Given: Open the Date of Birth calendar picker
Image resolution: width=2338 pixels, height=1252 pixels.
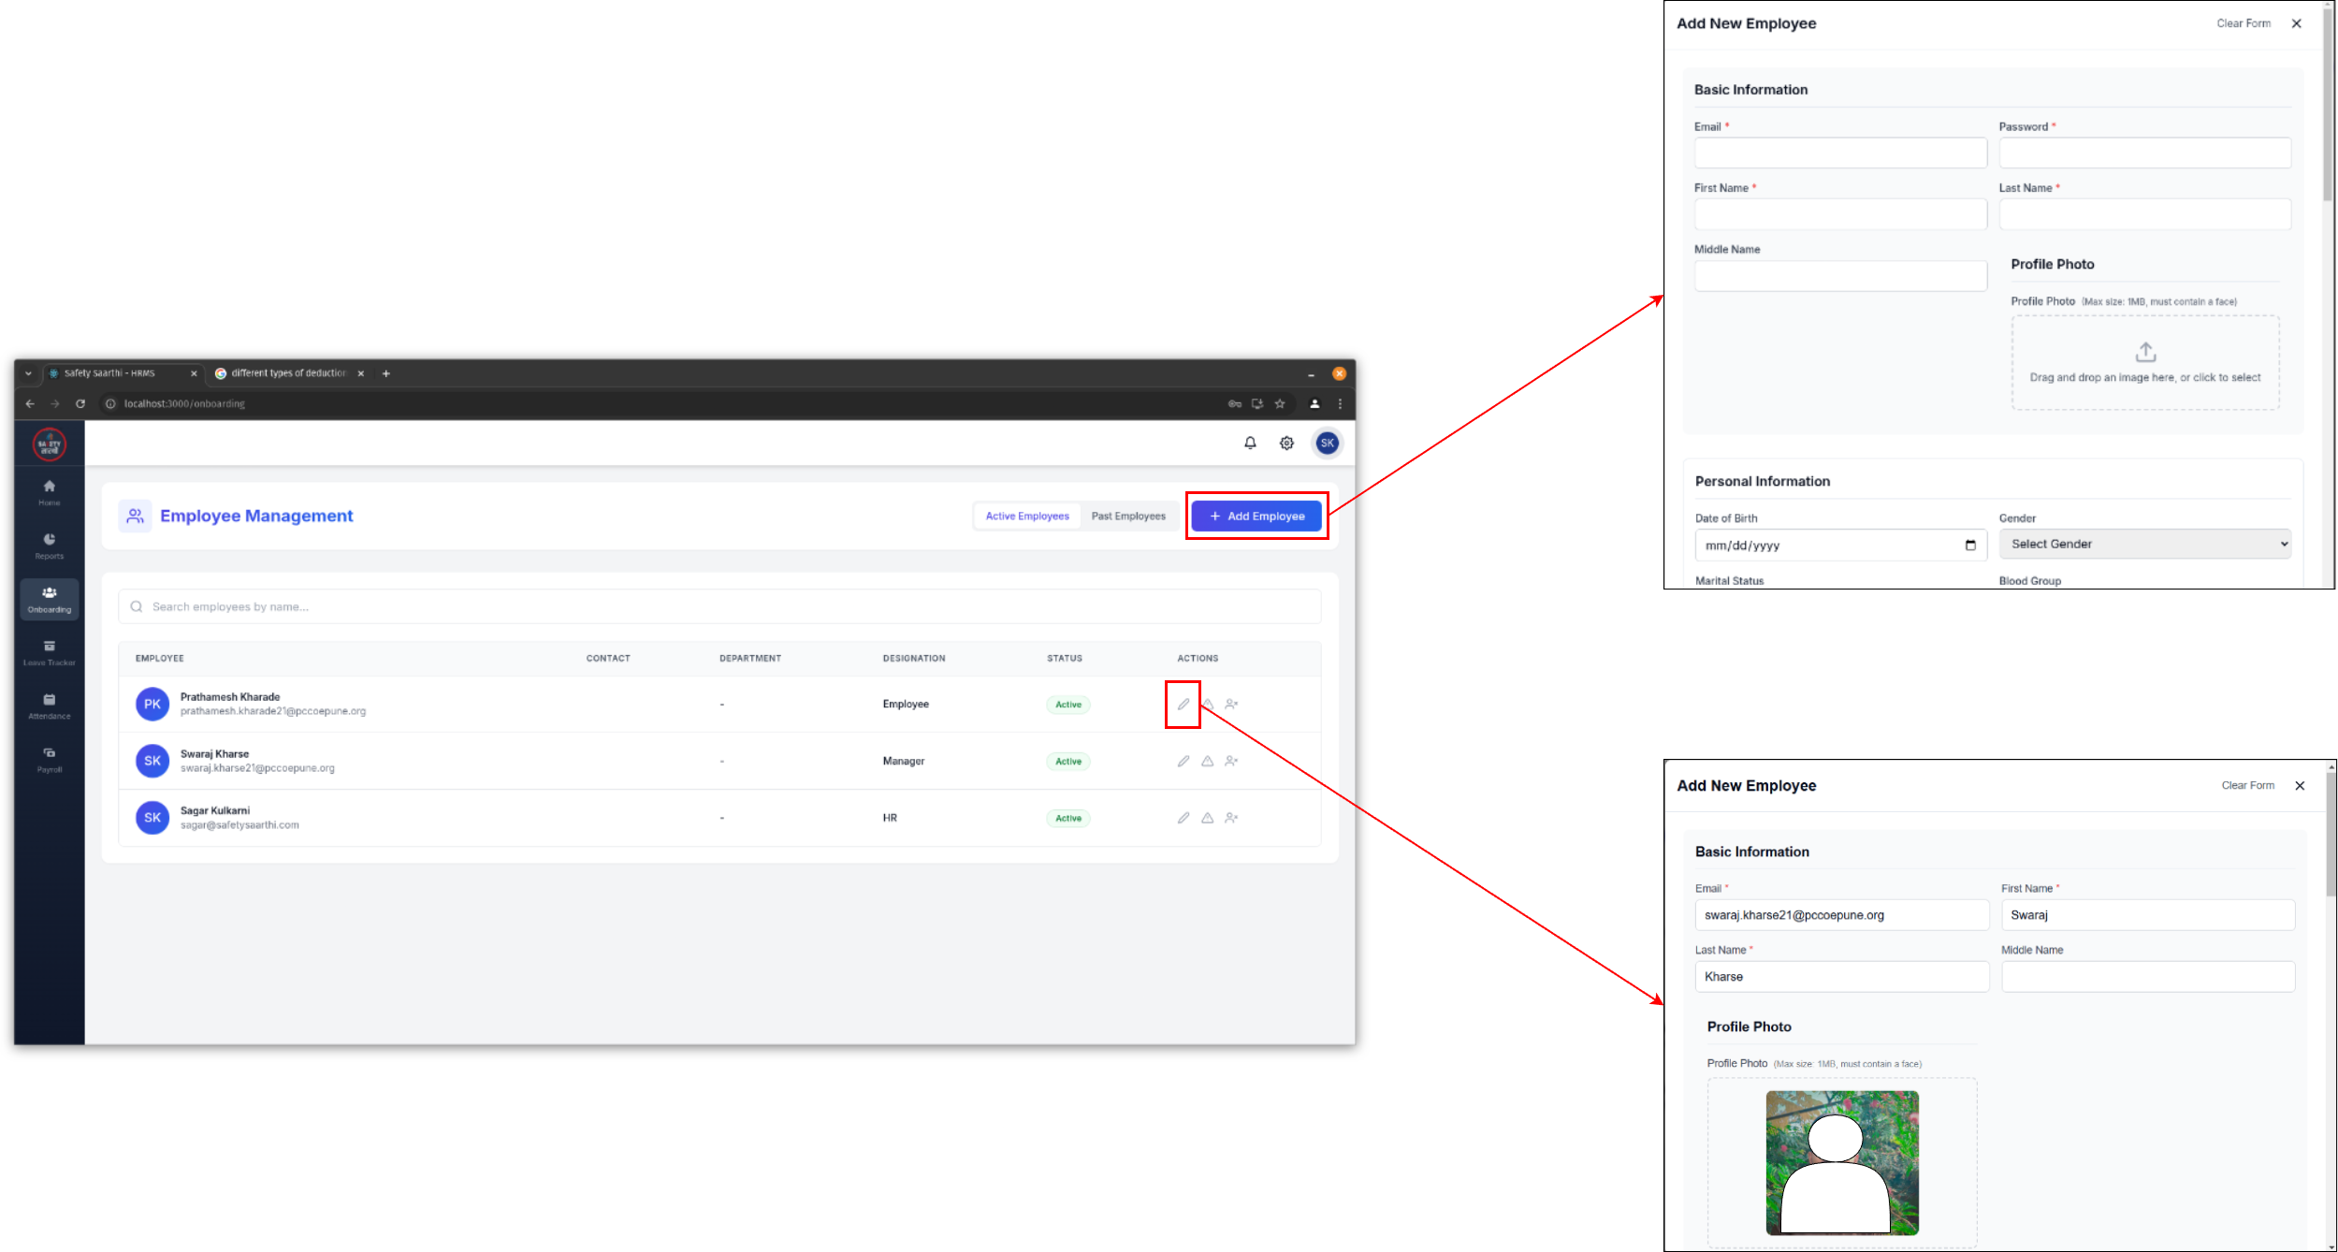Looking at the screenshot, I should tap(1970, 546).
